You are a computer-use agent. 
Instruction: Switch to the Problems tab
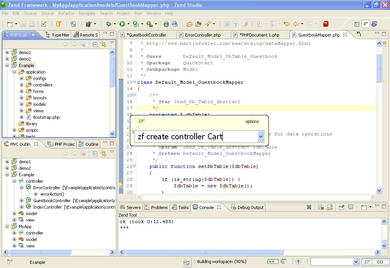point(157,207)
